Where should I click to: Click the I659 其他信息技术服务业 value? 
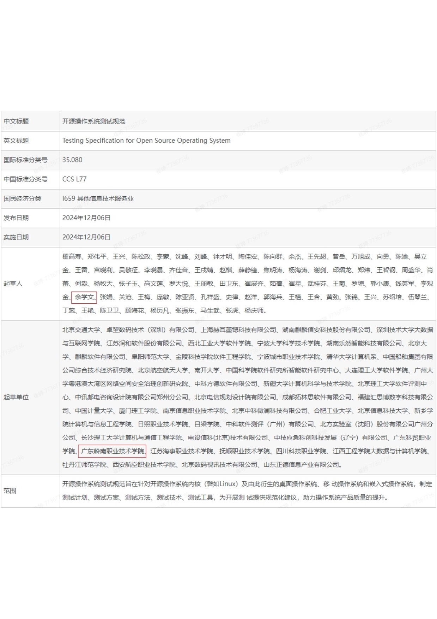point(98,199)
